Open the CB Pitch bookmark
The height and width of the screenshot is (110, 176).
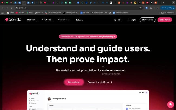85,13
